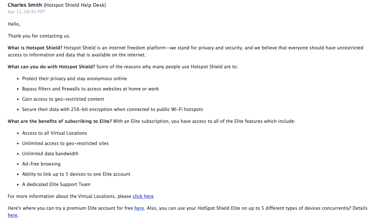Click the "Protect their privacy" bullet item
This screenshot has height=221, width=381.
point(74,79)
